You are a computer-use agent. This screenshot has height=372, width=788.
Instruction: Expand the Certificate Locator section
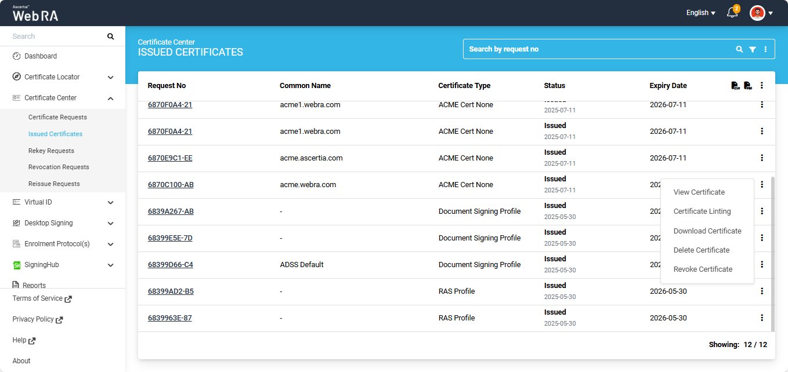click(110, 77)
